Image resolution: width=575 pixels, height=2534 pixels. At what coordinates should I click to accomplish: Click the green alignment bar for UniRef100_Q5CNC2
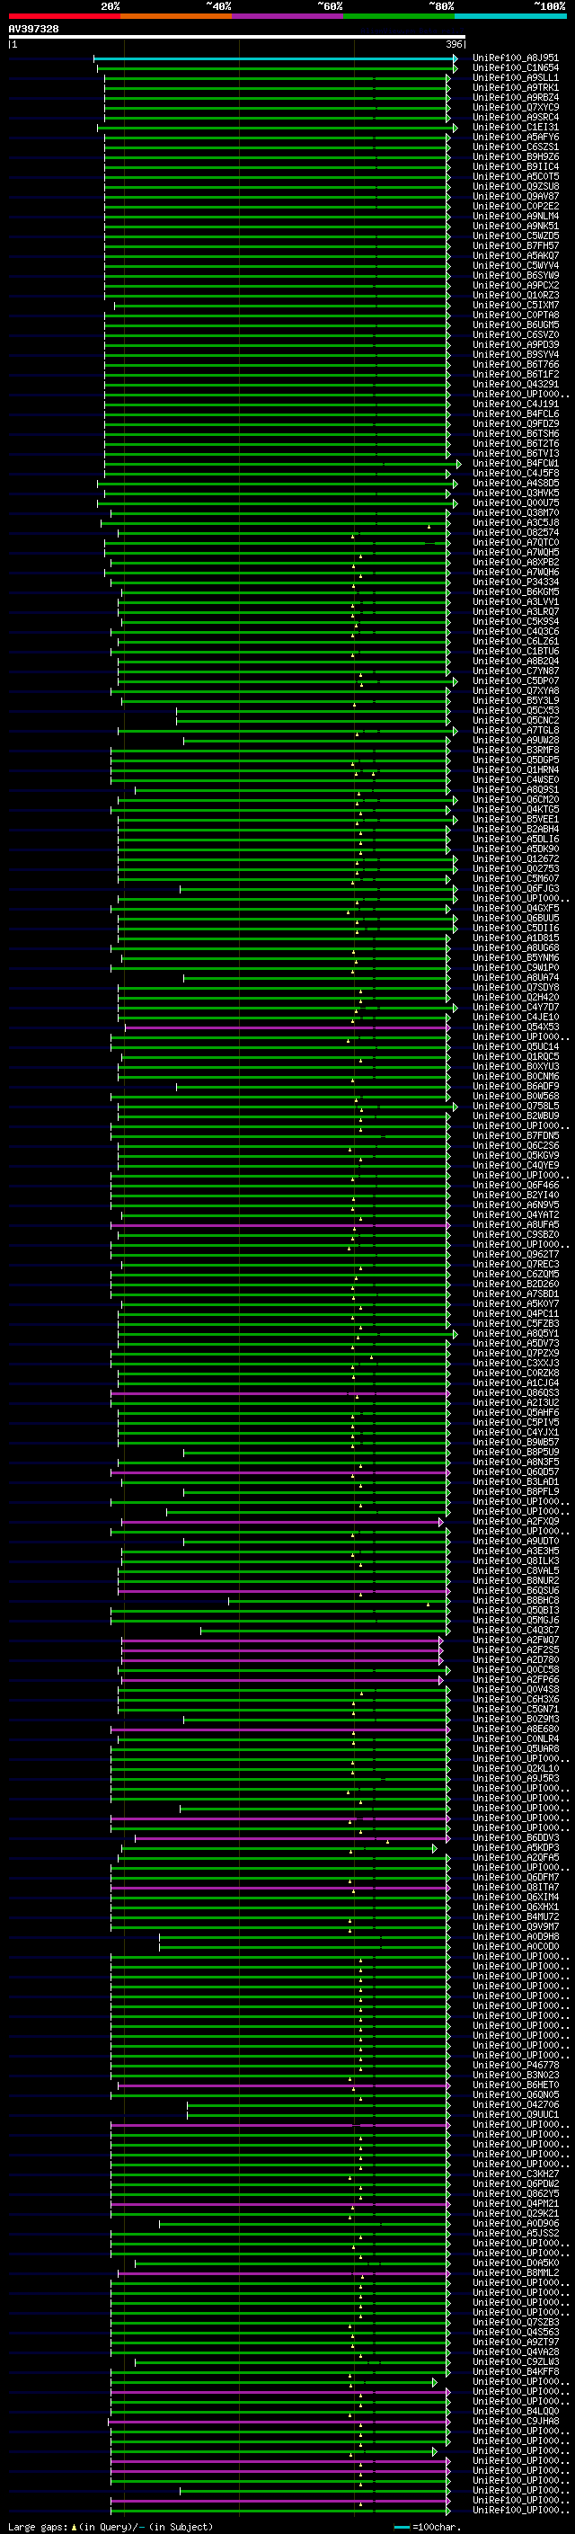(314, 721)
